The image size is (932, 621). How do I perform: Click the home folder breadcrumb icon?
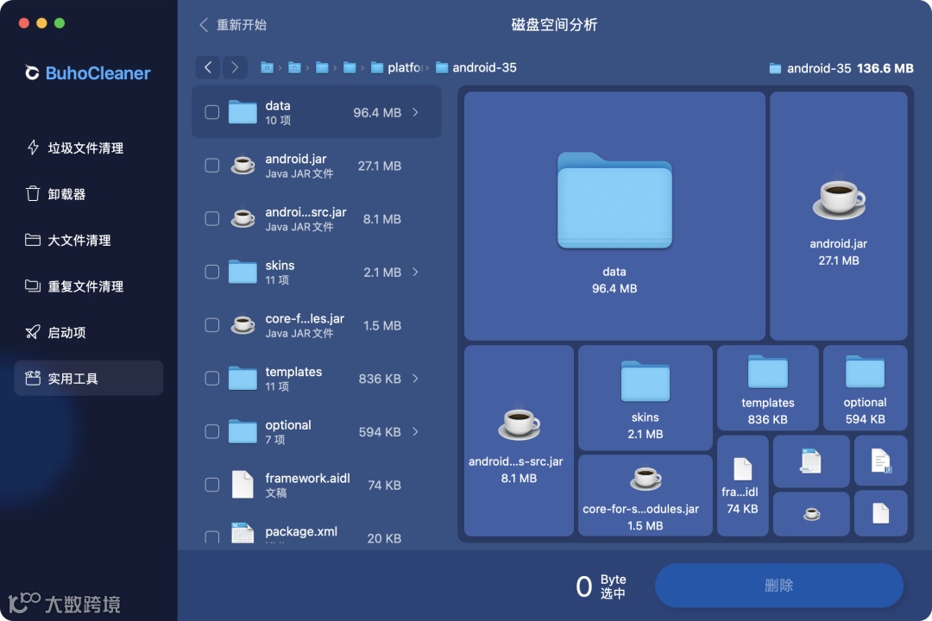tap(267, 68)
